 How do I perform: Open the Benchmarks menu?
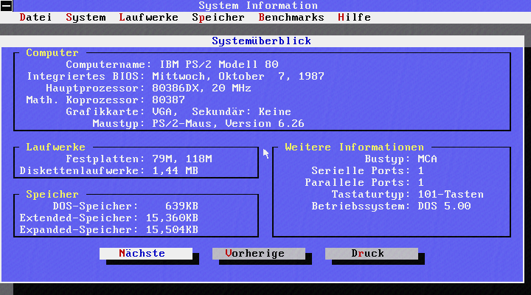[x=291, y=17]
